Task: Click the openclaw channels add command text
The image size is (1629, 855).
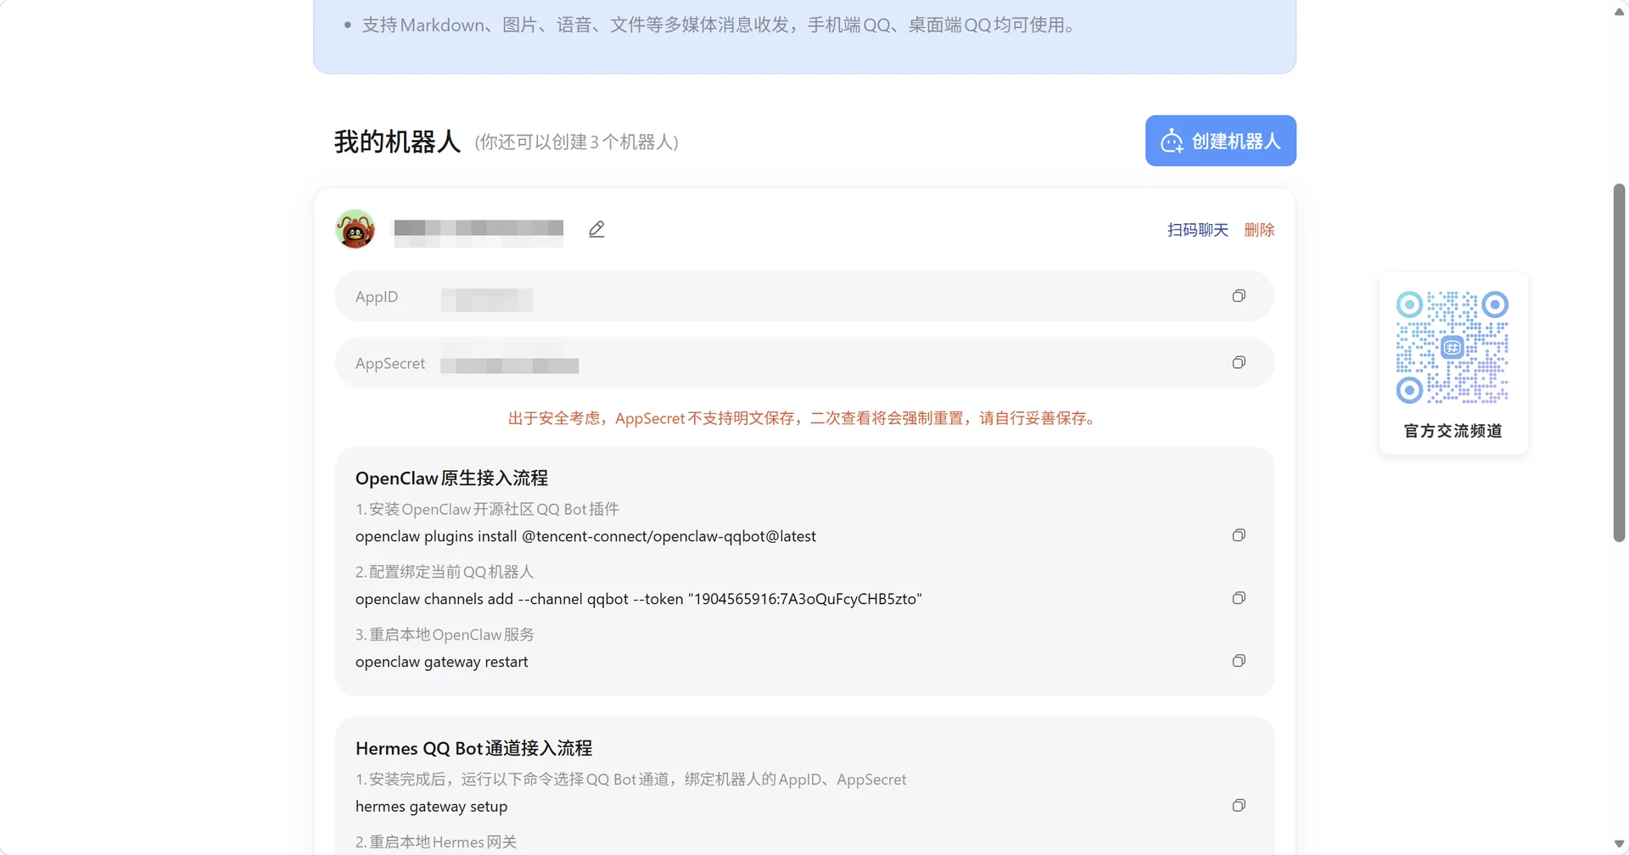Action: [638, 599]
